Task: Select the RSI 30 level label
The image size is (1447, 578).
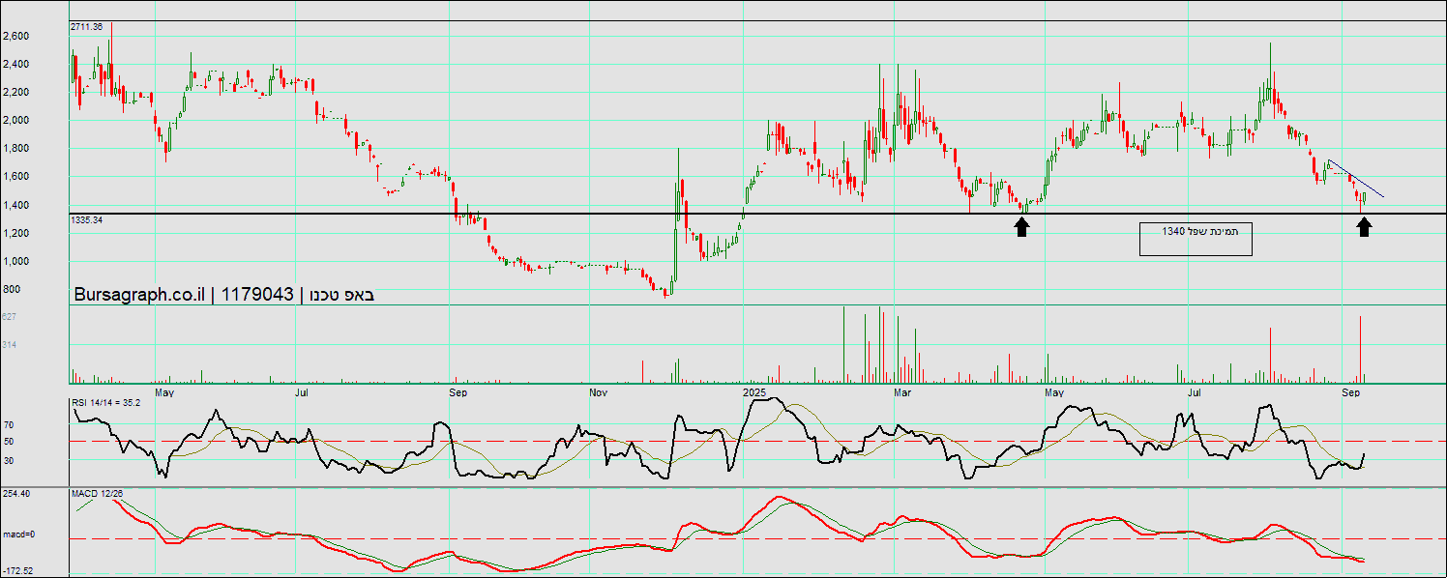Action: point(9,461)
